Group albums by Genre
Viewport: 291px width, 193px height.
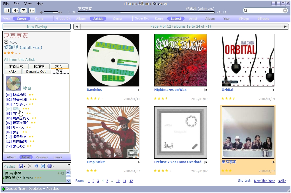click(117, 19)
